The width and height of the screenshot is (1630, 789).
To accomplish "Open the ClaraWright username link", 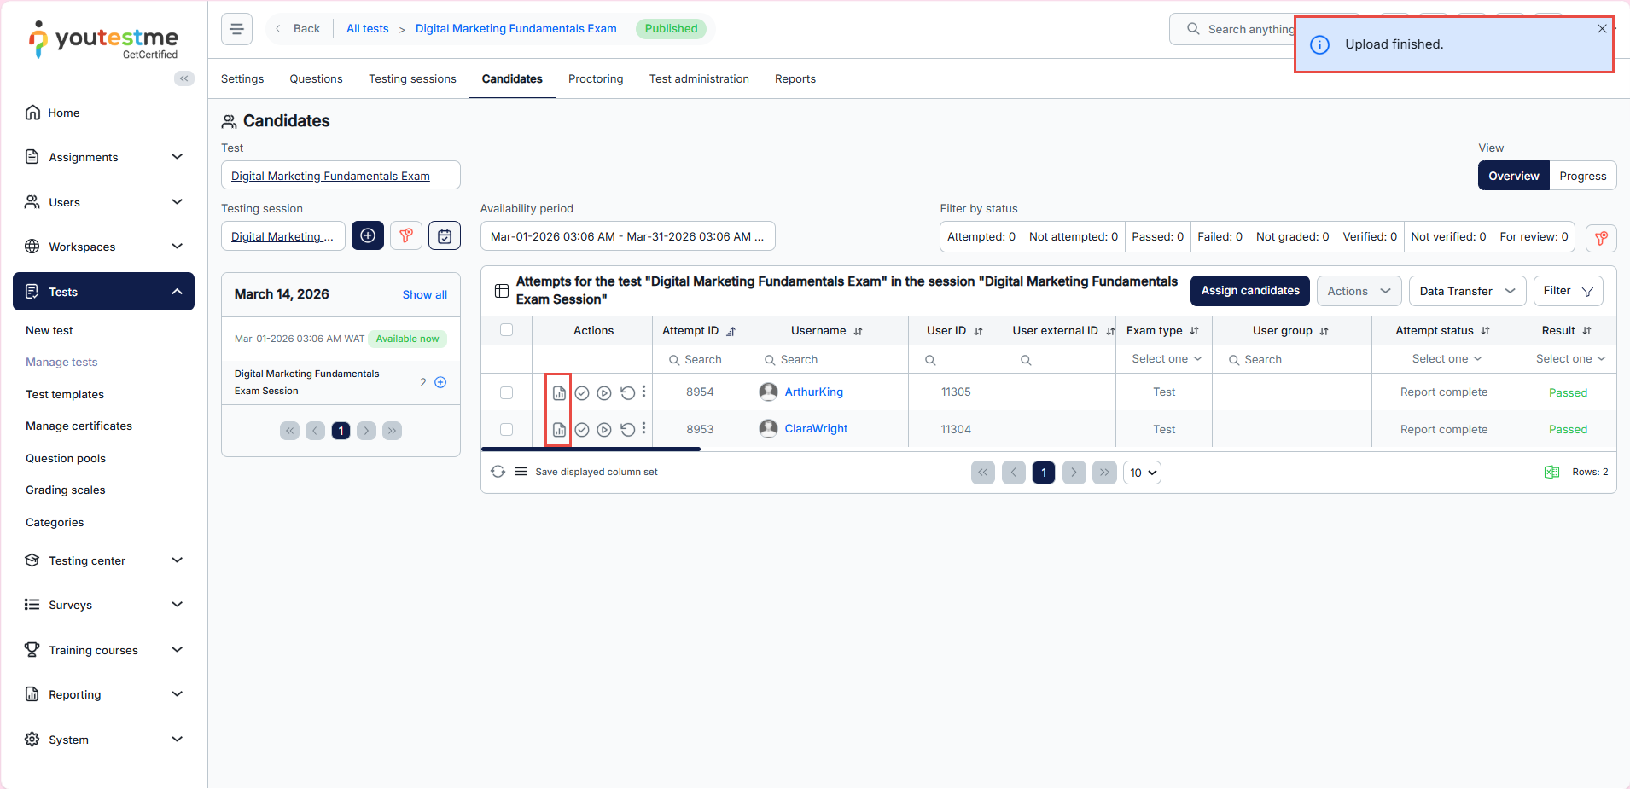I will pos(816,429).
